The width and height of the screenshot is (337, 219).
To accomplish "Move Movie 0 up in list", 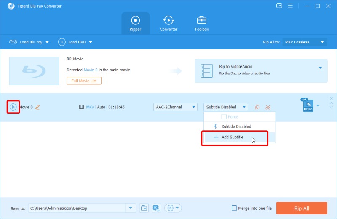I will [331, 103].
